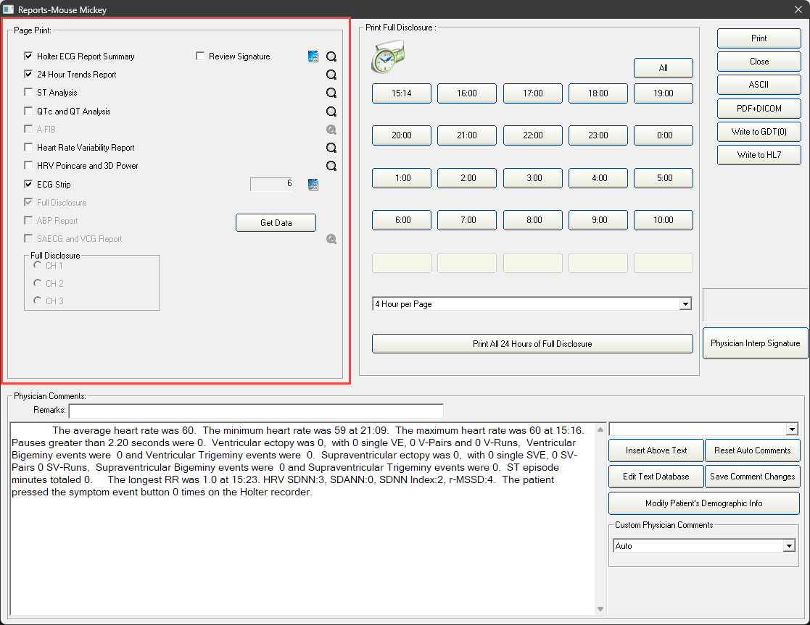Click the blue document icon beside Review Signature
Screen dimensions: 810x625
click(x=313, y=56)
